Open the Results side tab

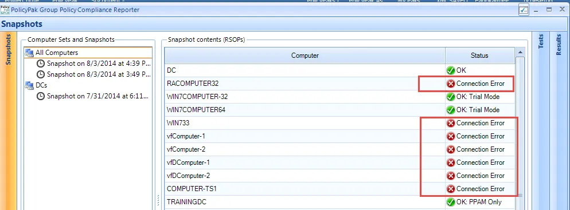tap(559, 45)
